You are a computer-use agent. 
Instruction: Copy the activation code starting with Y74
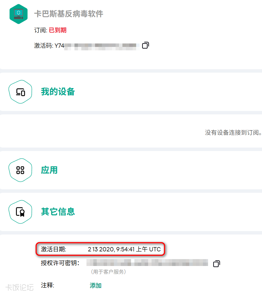coord(146,45)
